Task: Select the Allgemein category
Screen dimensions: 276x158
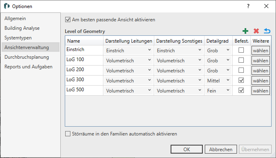Action: point(31,18)
